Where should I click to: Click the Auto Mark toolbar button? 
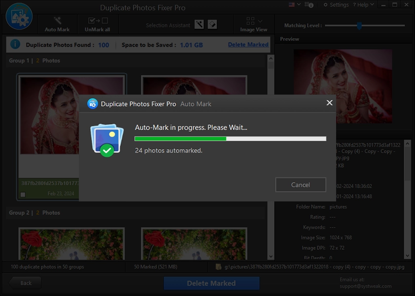[x=57, y=24]
